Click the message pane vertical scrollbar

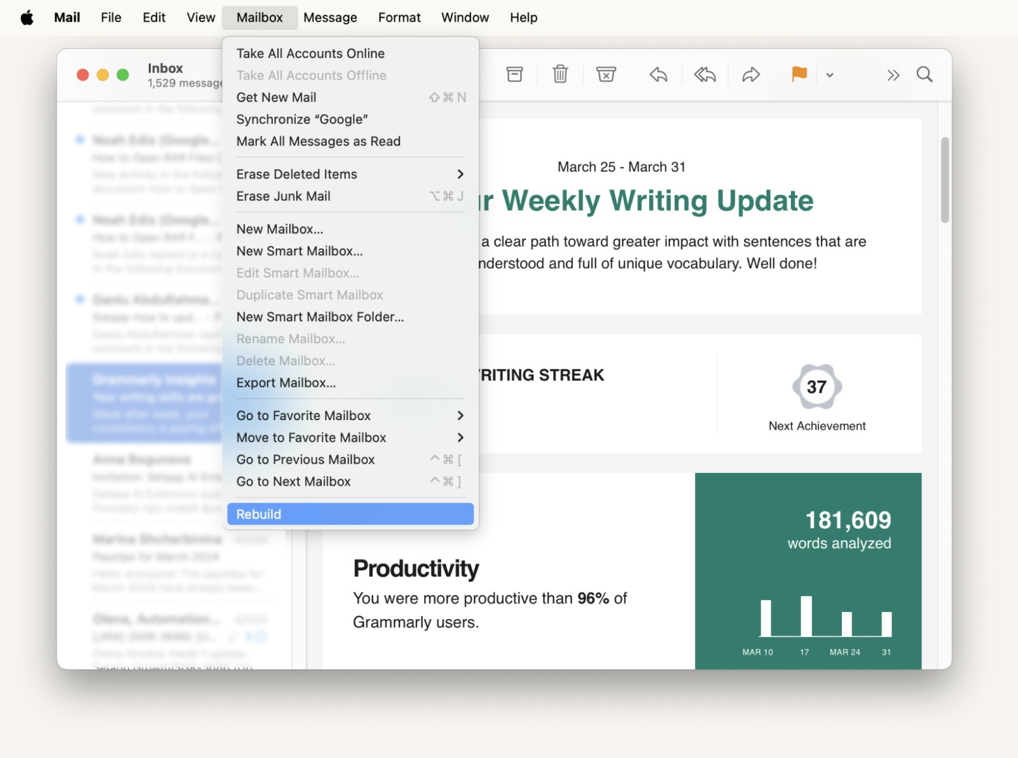944,179
